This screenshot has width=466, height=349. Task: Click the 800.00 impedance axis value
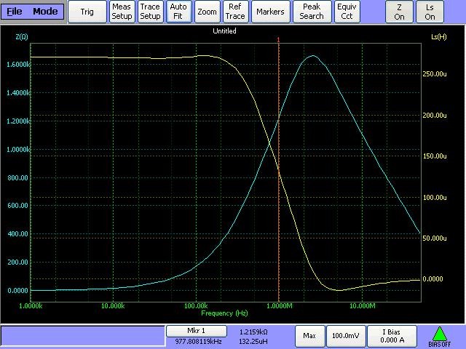pos(17,177)
